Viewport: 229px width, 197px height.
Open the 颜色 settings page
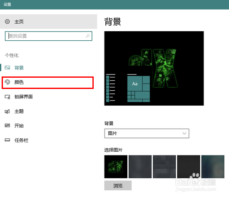(x=47, y=83)
